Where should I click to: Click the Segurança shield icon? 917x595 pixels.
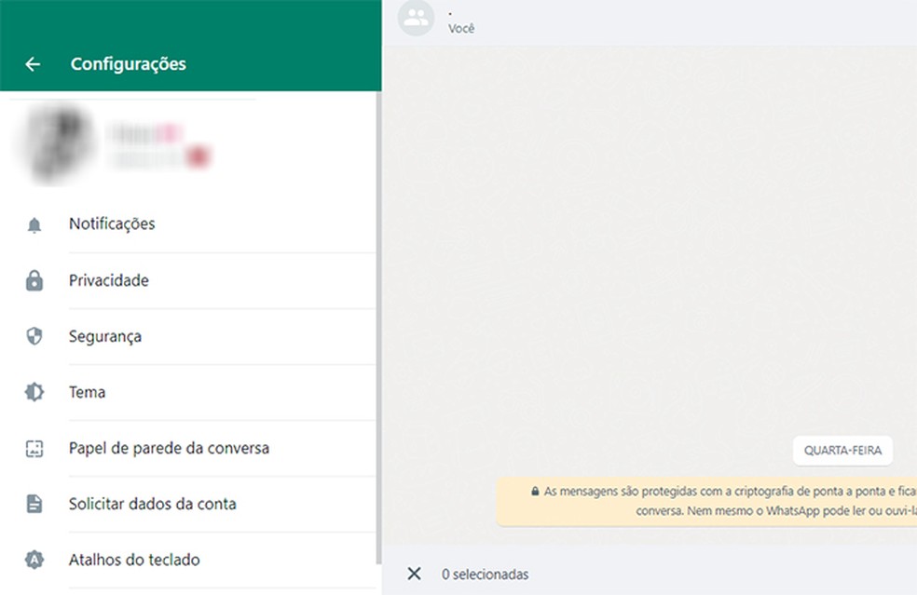coord(34,336)
